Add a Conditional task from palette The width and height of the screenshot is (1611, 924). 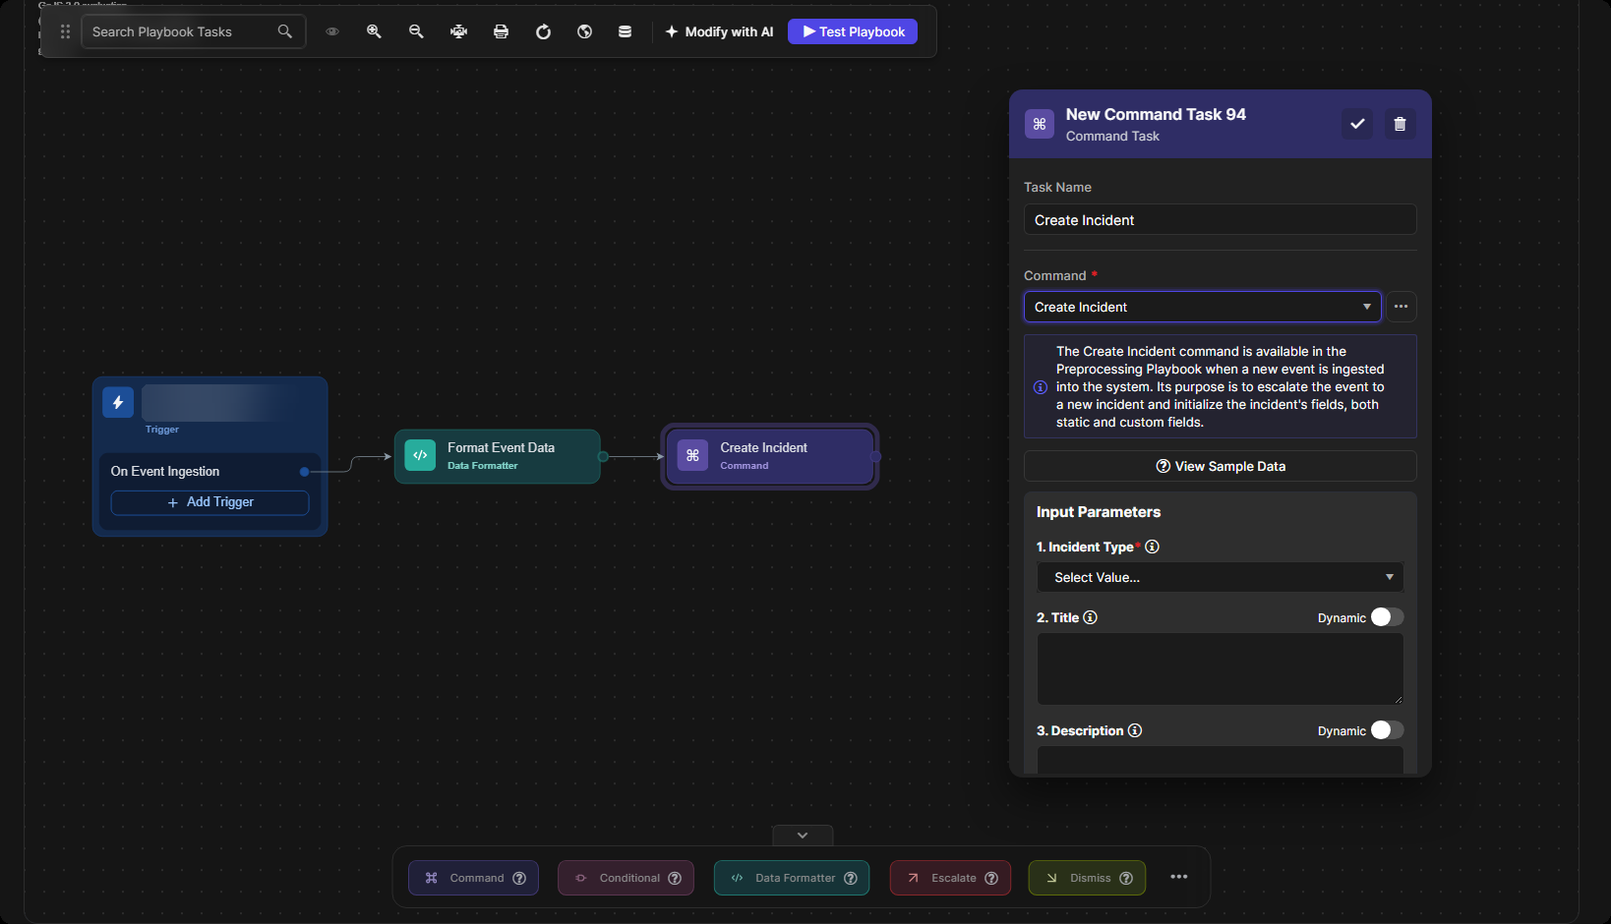[626, 878]
